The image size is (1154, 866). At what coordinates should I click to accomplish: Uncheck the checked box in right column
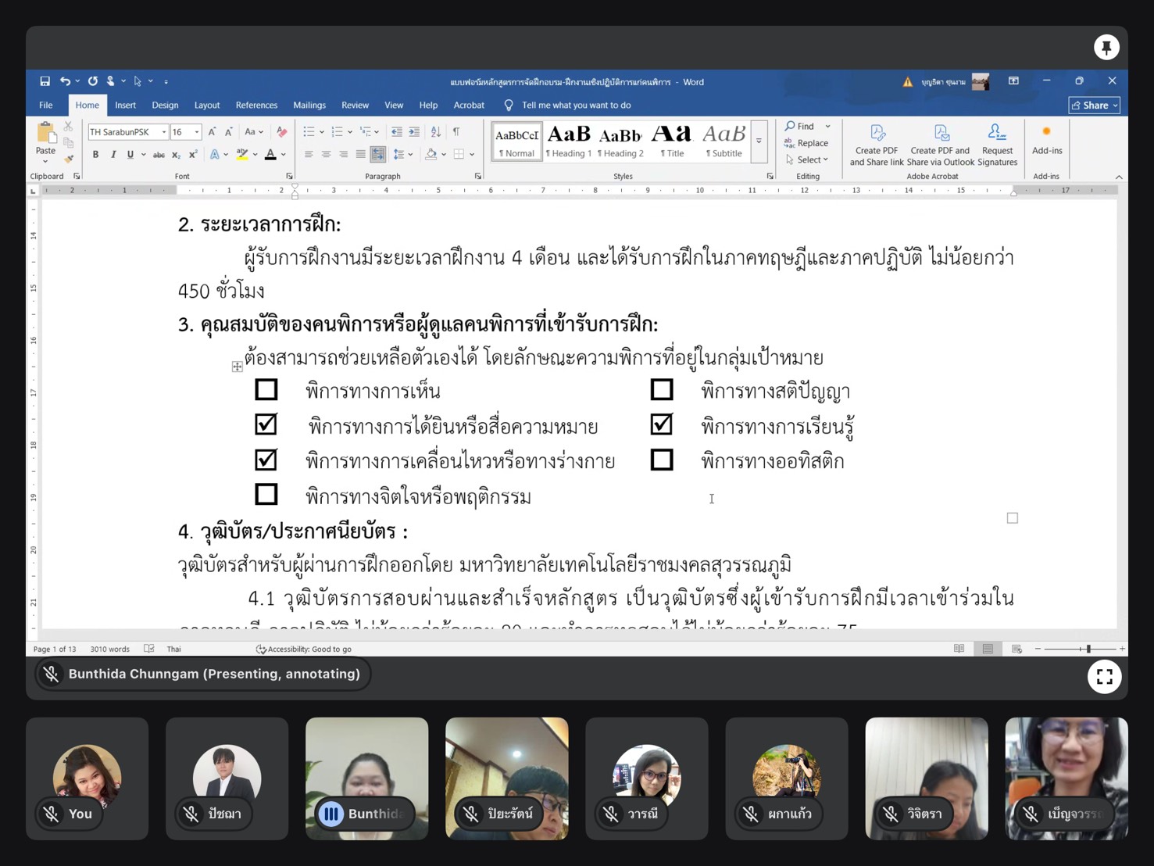tap(662, 424)
